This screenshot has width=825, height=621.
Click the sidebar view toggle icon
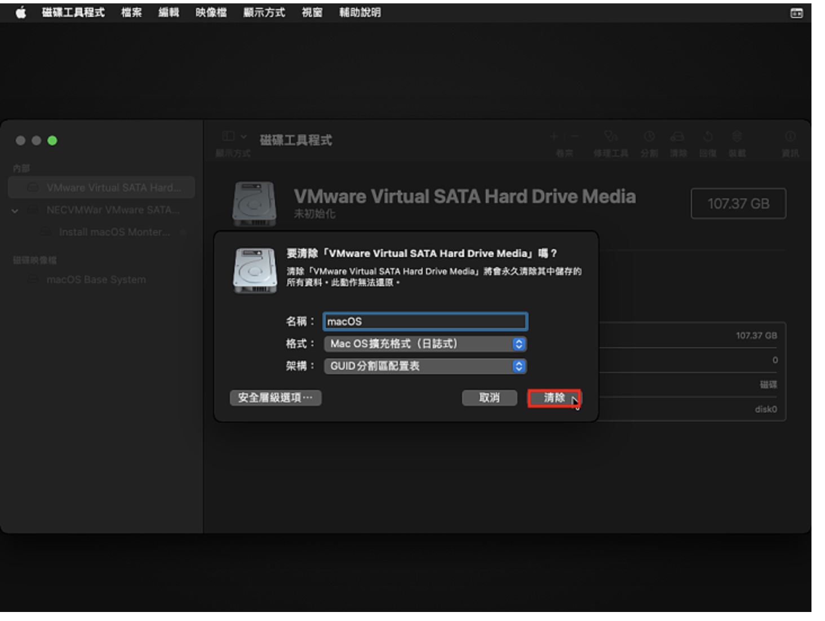click(228, 136)
